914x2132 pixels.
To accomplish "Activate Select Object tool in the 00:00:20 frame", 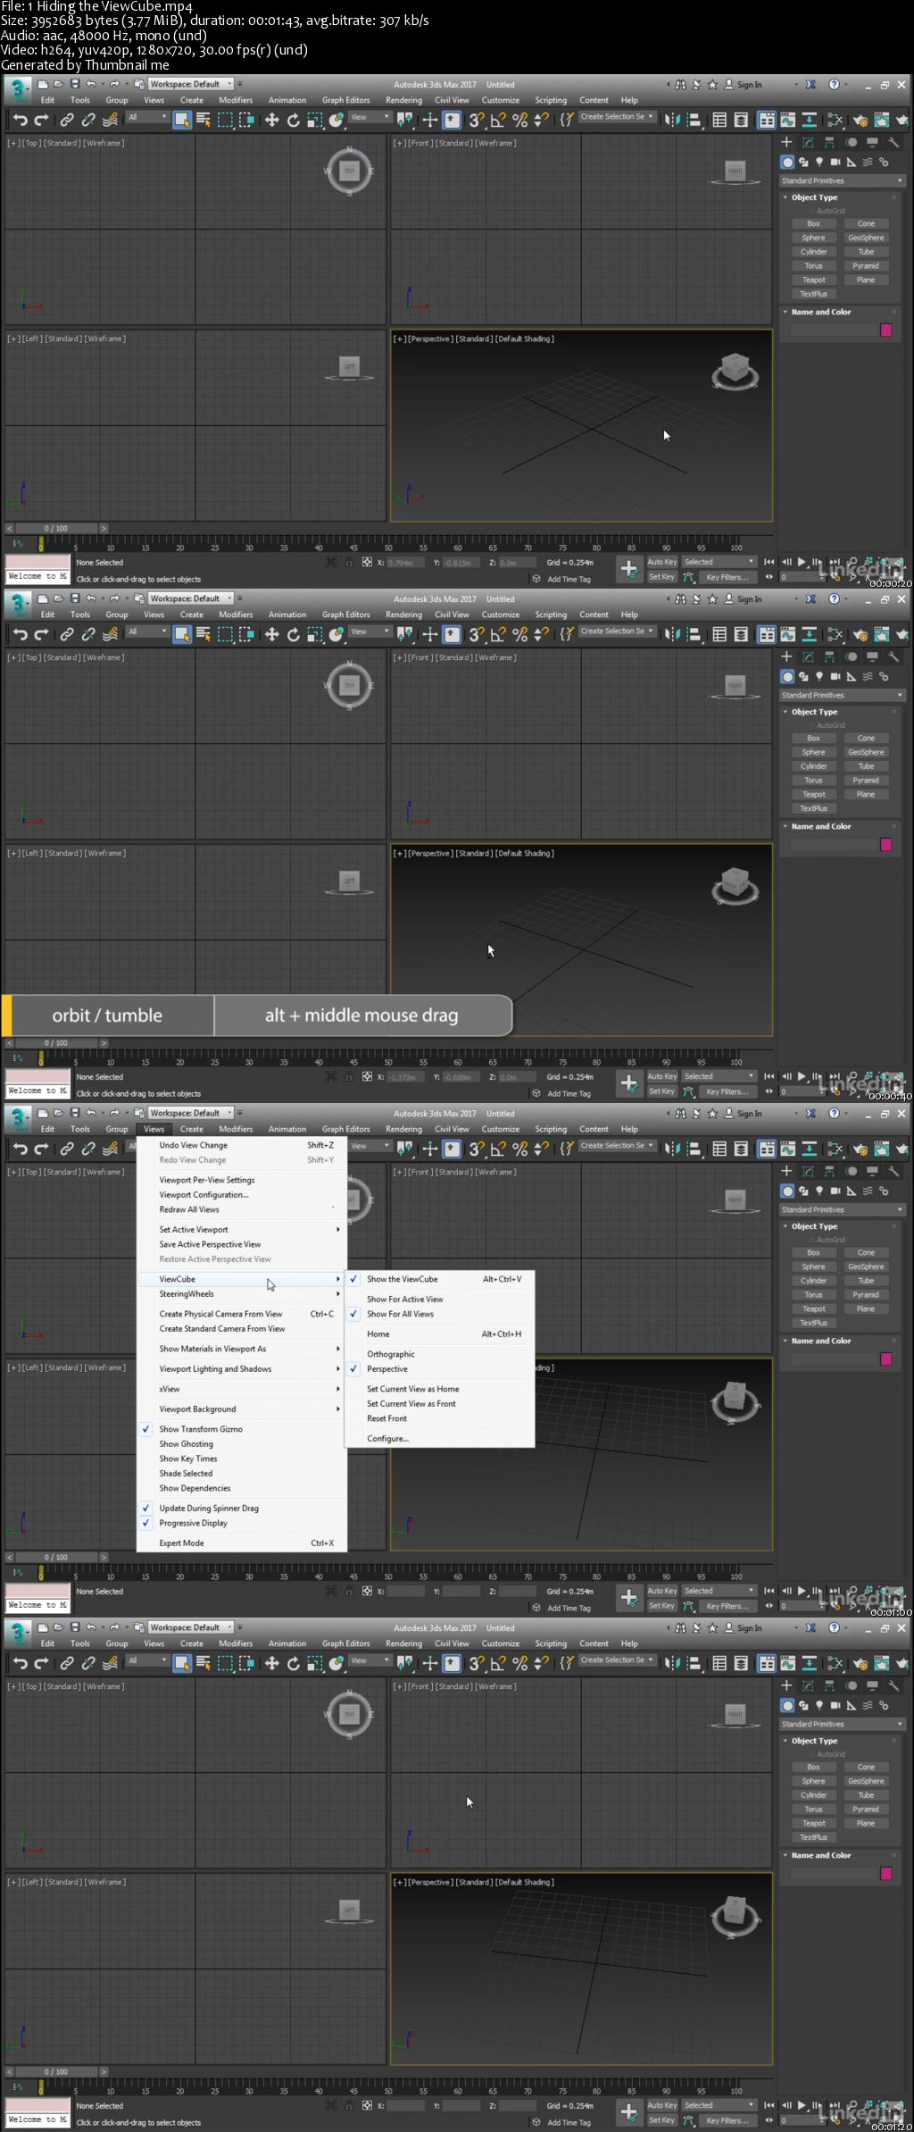I will [182, 120].
